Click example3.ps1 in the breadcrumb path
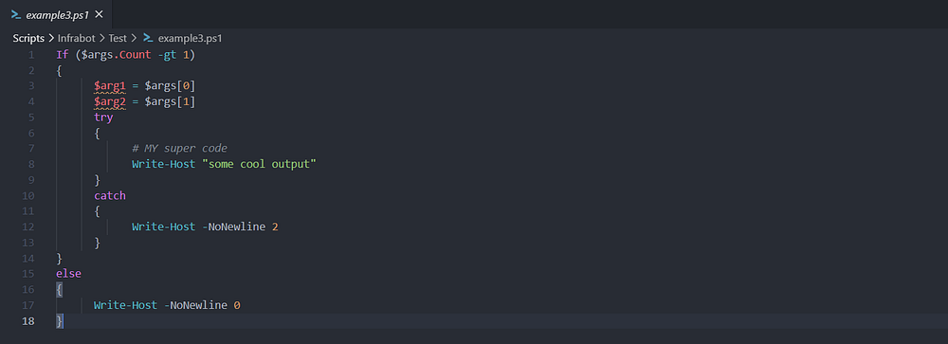 (x=191, y=38)
